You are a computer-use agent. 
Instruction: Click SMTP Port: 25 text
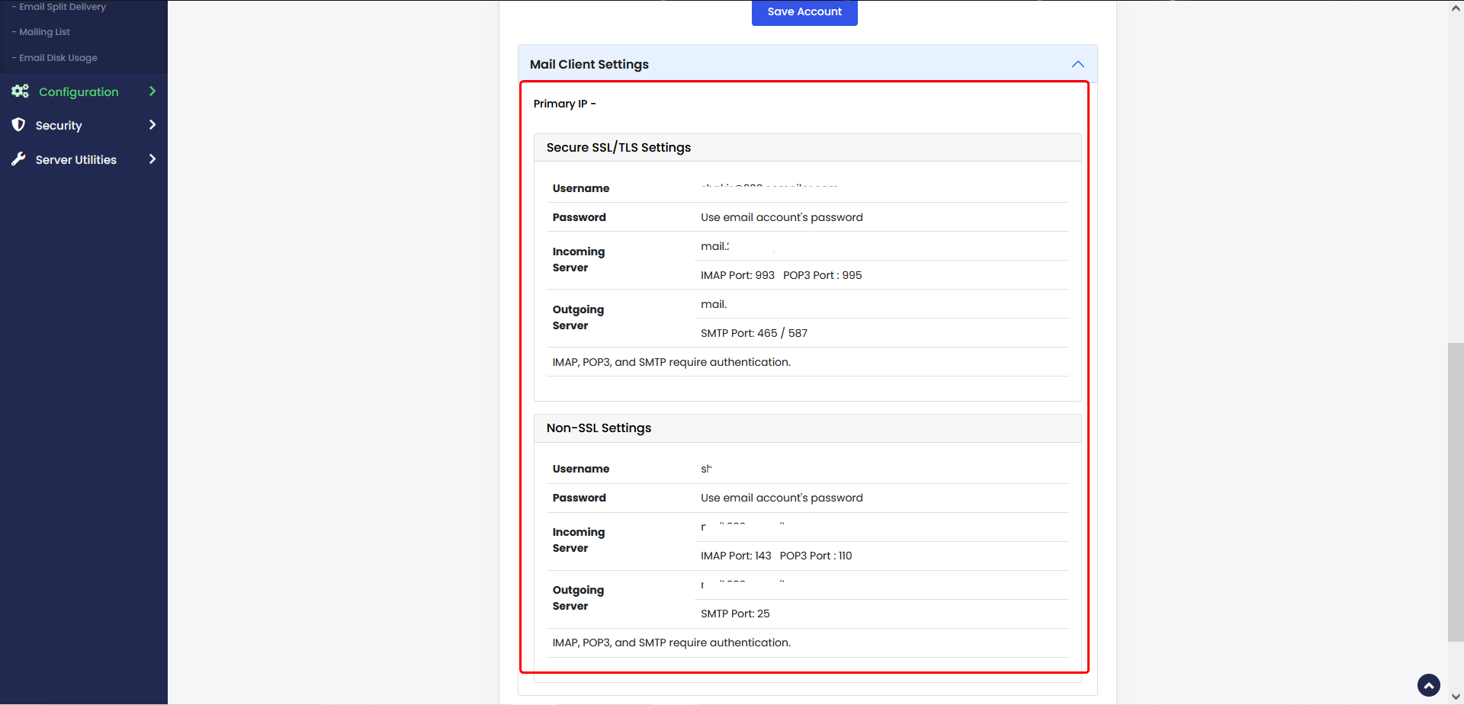pos(735,614)
